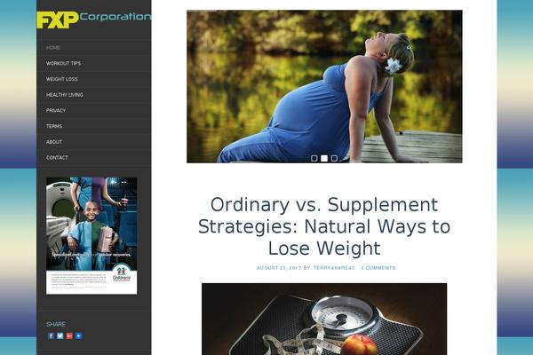Open the Natural Ways to Lose Weight article title

coord(324,226)
